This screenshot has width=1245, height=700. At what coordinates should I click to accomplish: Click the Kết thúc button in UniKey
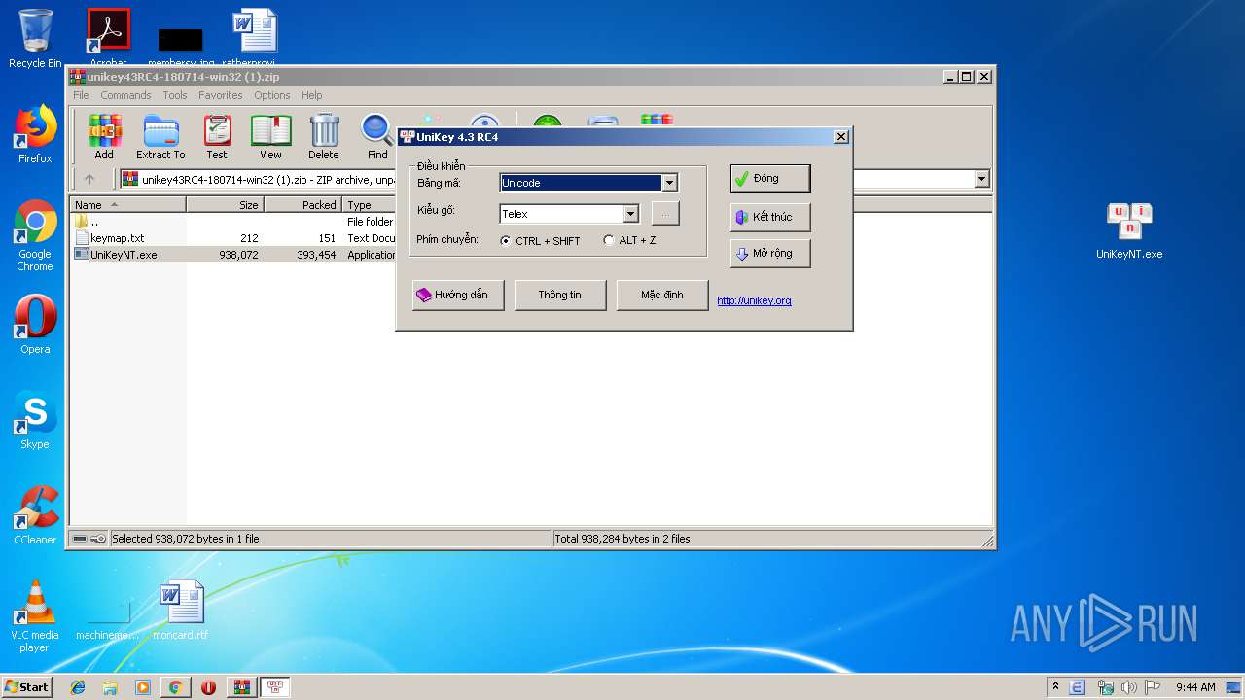point(769,217)
